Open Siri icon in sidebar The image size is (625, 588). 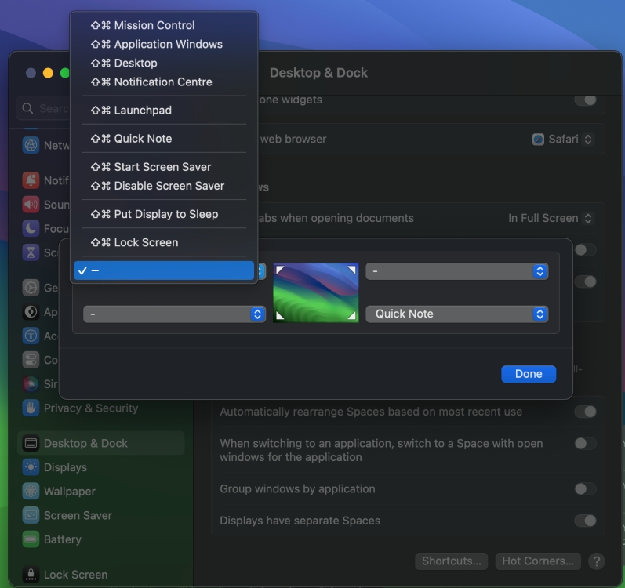point(31,384)
